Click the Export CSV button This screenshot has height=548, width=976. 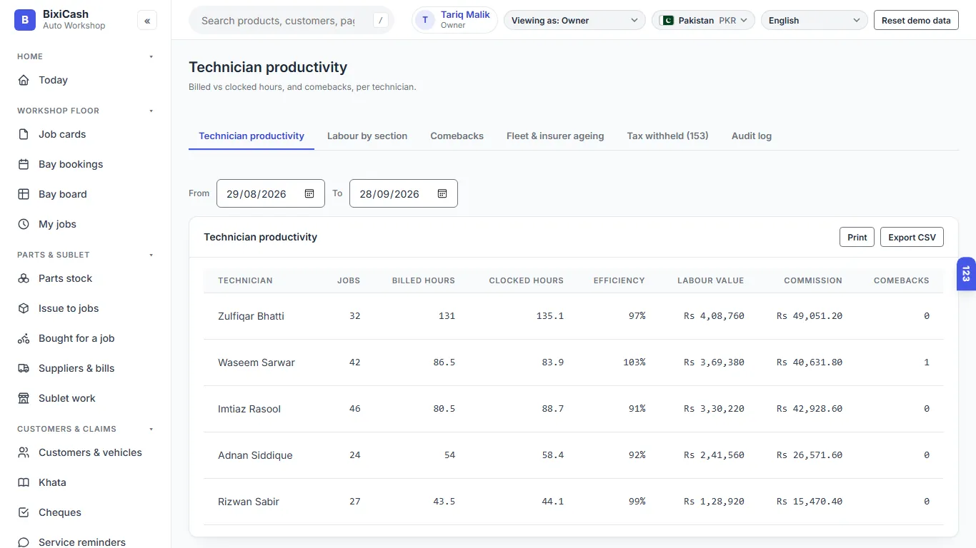[x=912, y=237]
